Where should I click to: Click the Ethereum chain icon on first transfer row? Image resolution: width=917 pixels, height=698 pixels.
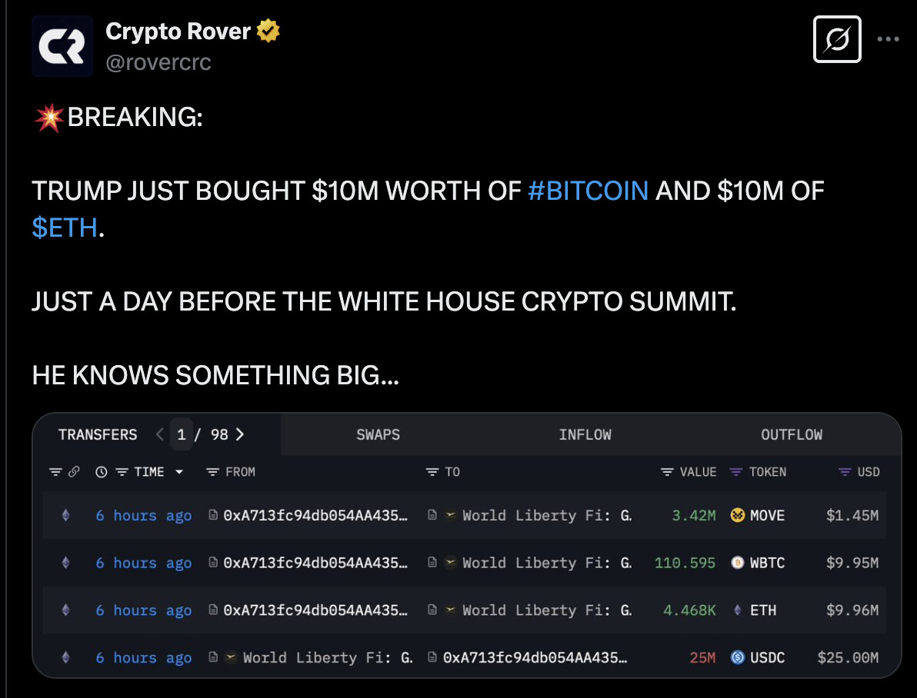click(x=65, y=515)
